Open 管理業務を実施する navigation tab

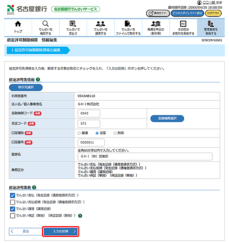(x=210, y=27)
